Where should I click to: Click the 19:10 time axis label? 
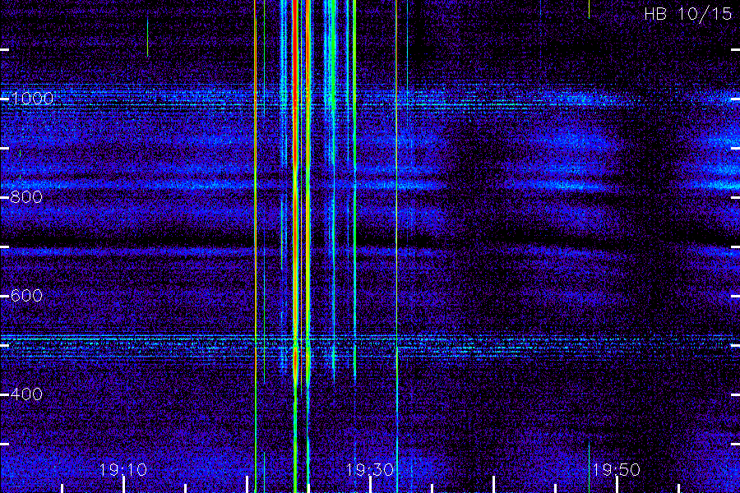123,469
